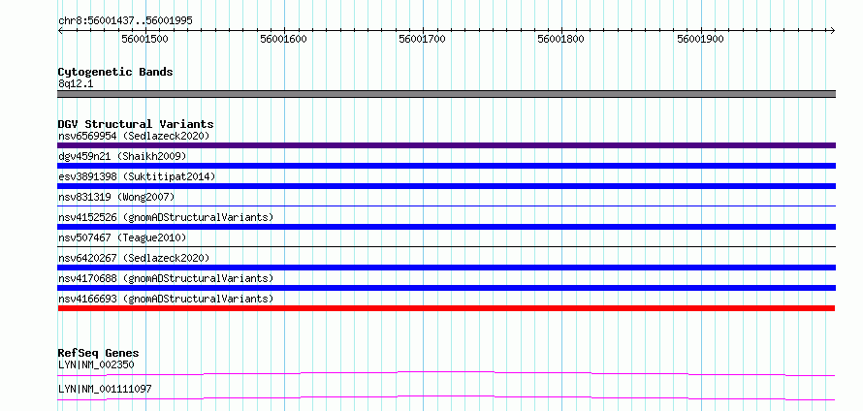Viewport: 863px width, 411px height.
Task: Click gene label LYN|NM_001111097
Action: click(x=105, y=390)
